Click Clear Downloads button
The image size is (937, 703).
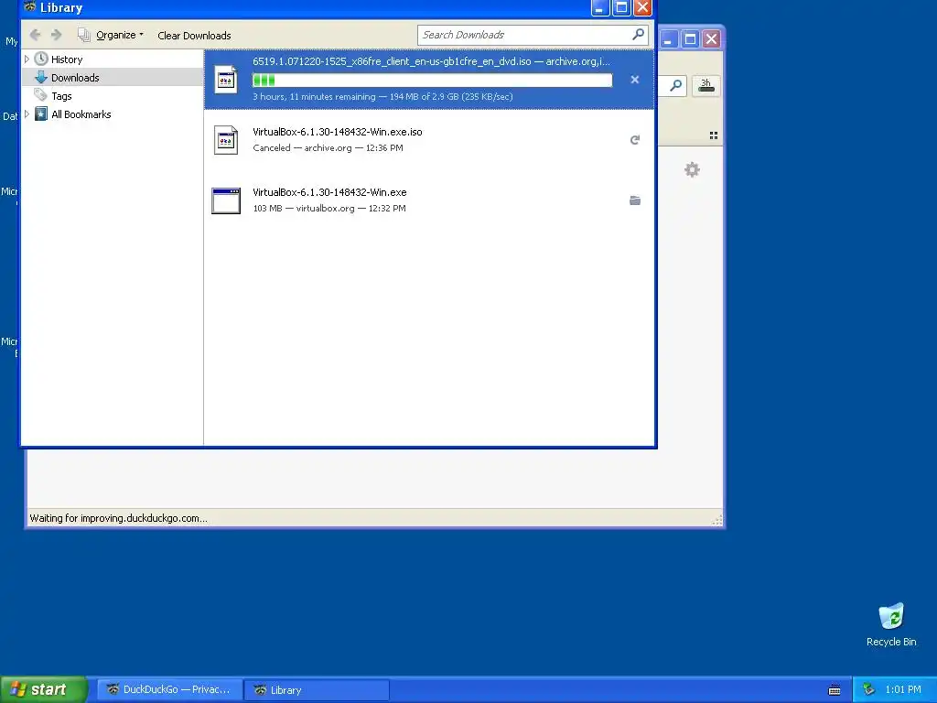[194, 36]
